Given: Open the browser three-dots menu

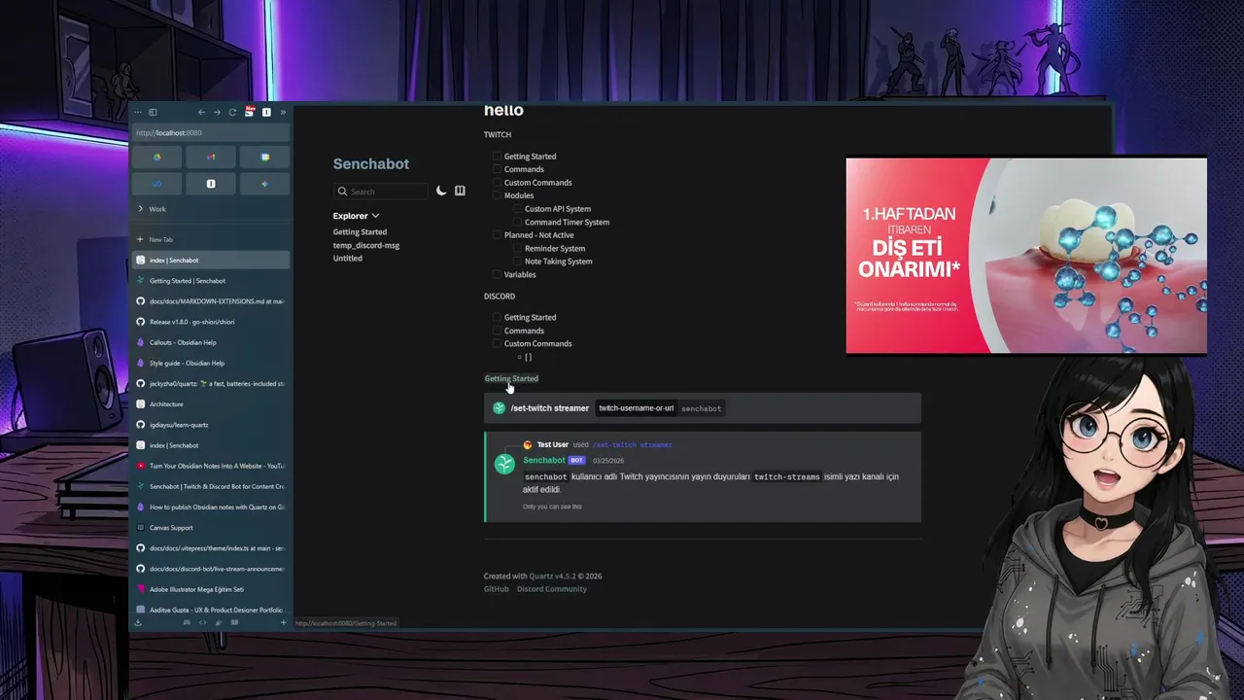Looking at the screenshot, I should click(138, 113).
